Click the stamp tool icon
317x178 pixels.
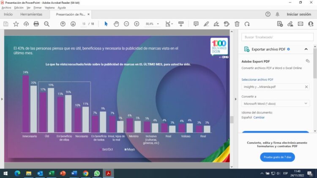[227, 24]
